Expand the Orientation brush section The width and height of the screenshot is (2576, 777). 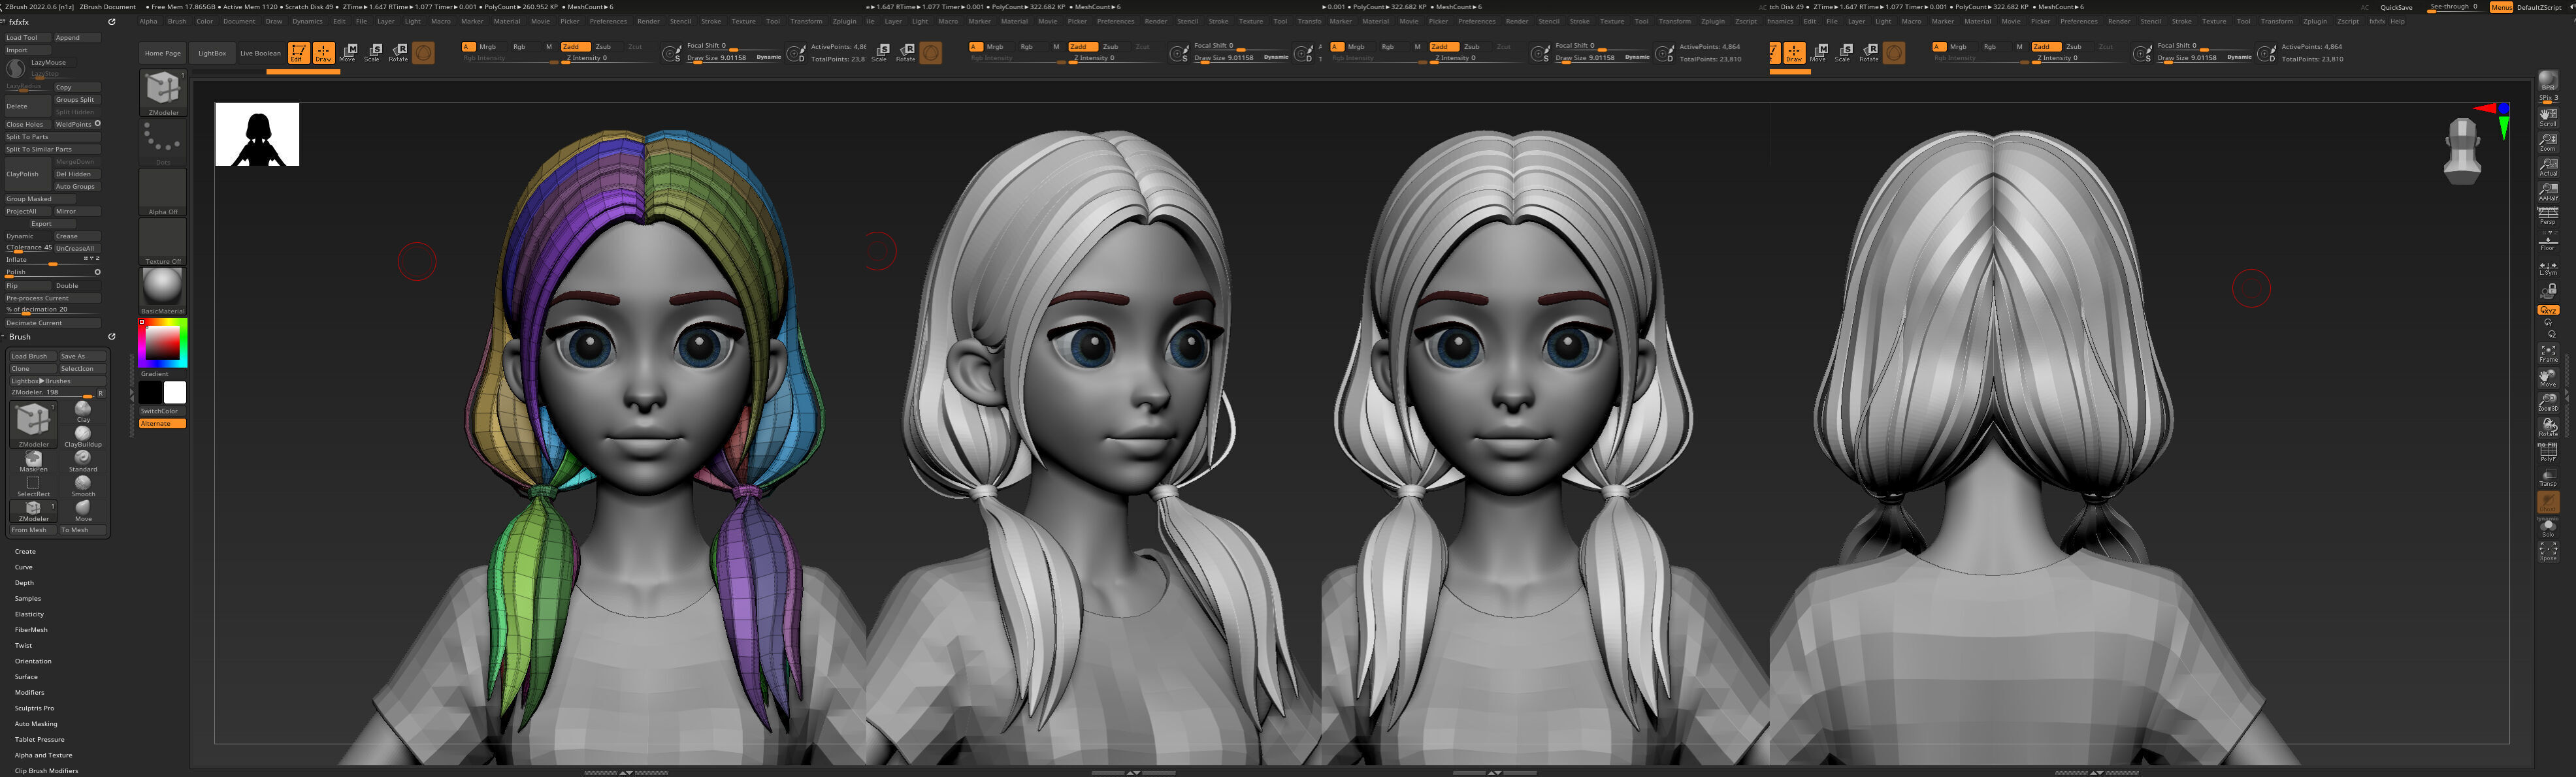[33, 661]
